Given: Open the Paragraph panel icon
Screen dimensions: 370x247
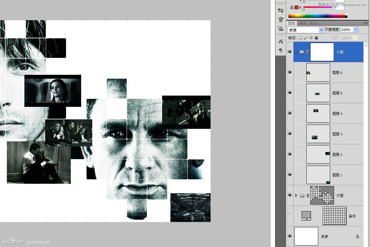Looking at the screenshot, I should [x=280, y=50].
